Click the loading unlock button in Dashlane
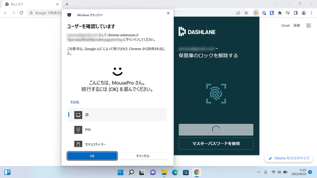The image size is (317, 178). coord(216,130)
